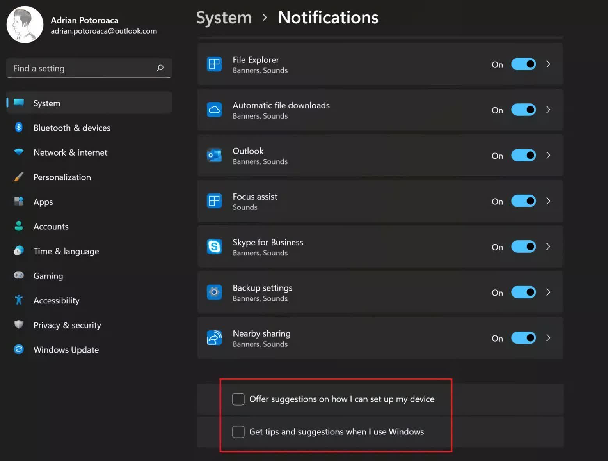Click the System monitor icon in sidebar
The image size is (608, 461).
click(19, 103)
